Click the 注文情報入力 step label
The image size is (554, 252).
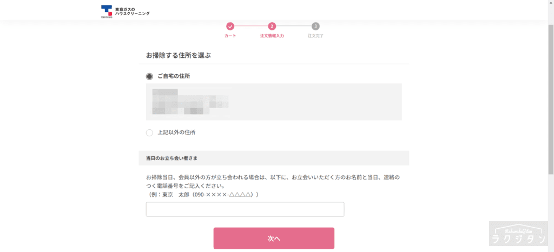click(x=272, y=36)
